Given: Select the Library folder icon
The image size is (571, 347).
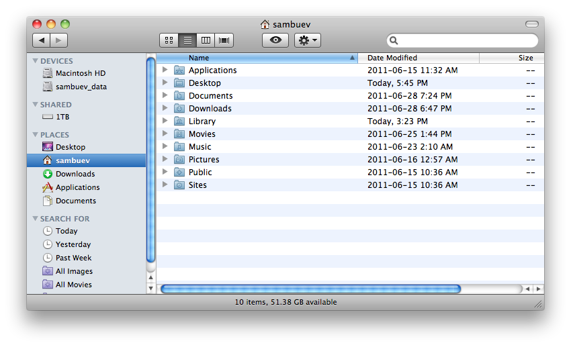Looking at the screenshot, I should (x=179, y=121).
